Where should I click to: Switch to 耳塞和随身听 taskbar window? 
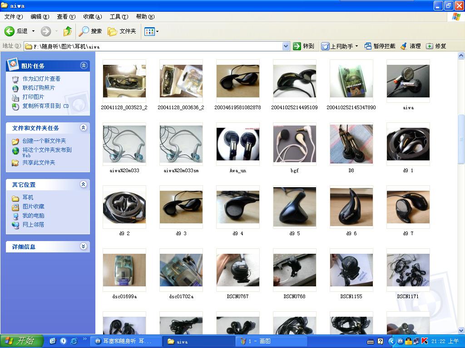127,341
